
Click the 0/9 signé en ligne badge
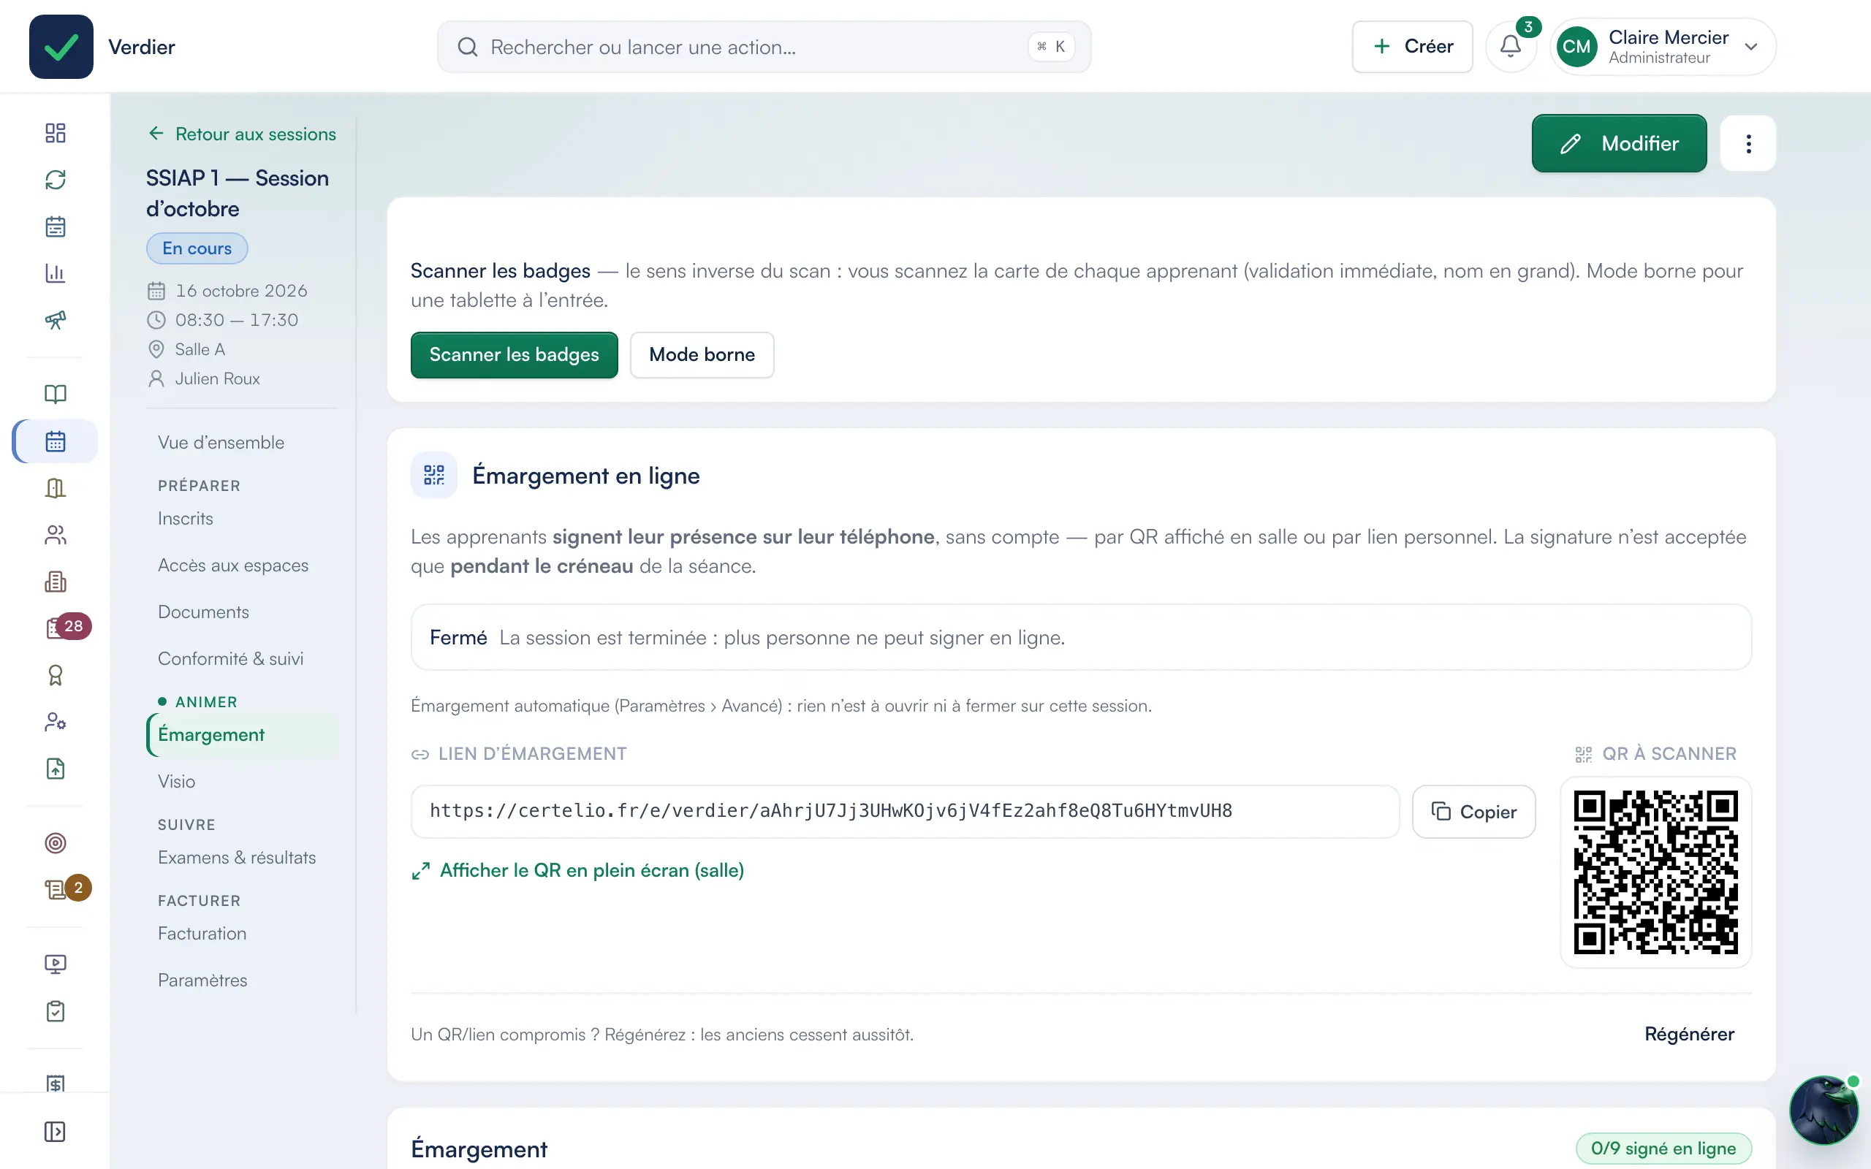point(1663,1149)
